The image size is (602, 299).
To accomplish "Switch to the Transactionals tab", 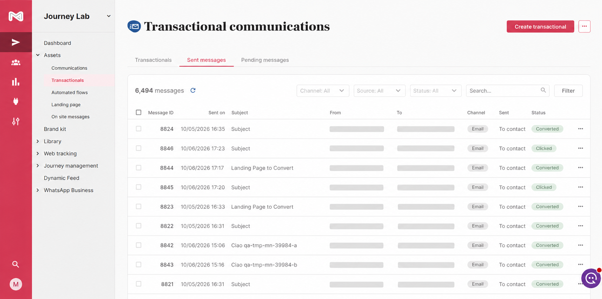I will coord(153,60).
